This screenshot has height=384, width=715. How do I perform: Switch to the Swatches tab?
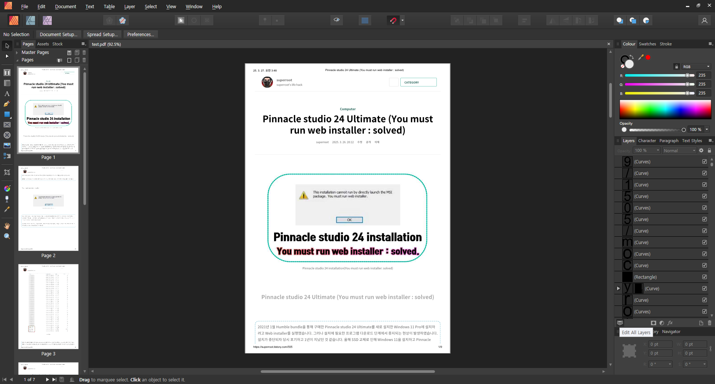pyautogui.click(x=647, y=44)
